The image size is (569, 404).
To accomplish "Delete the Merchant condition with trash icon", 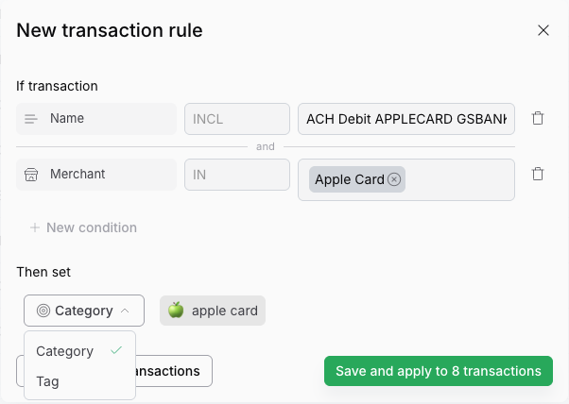I will point(538,175).
